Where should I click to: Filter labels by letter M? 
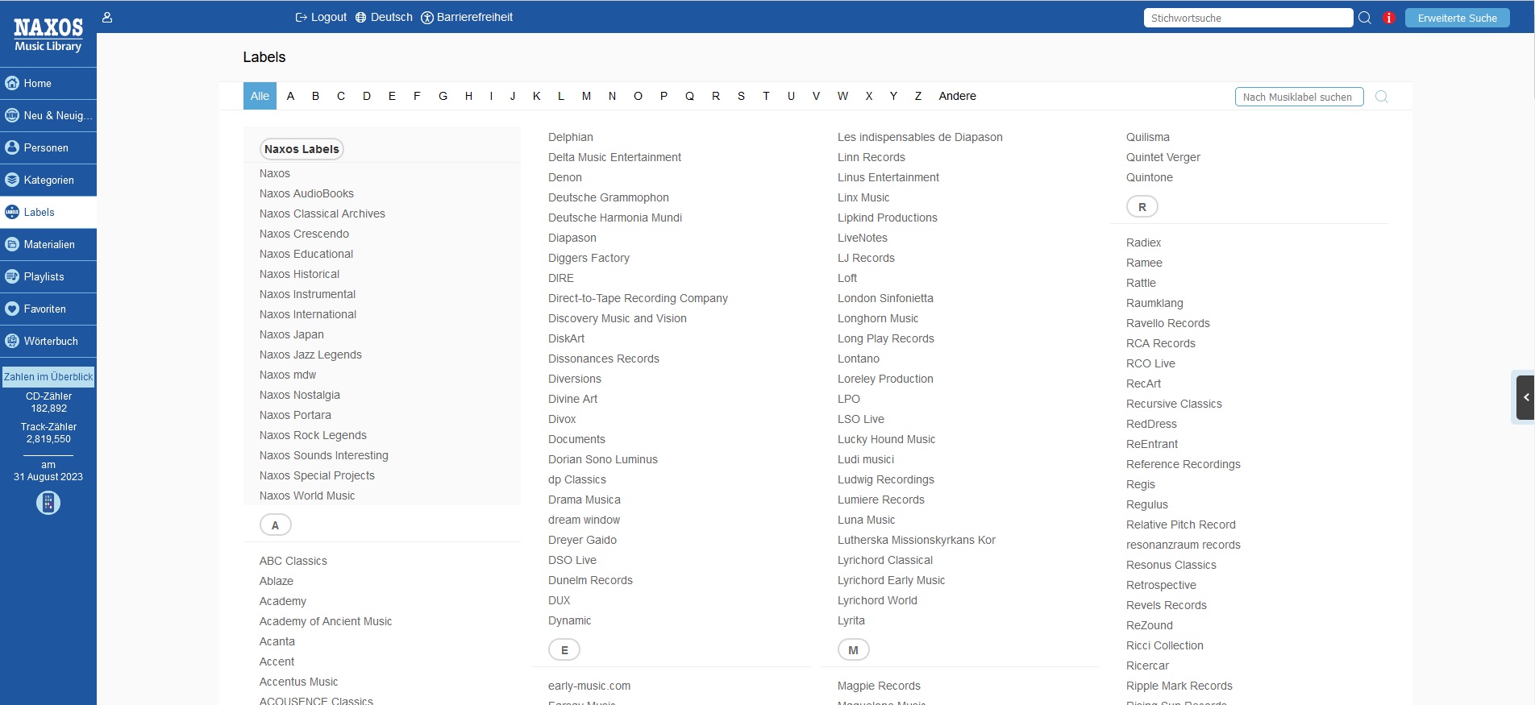(586, 96)
